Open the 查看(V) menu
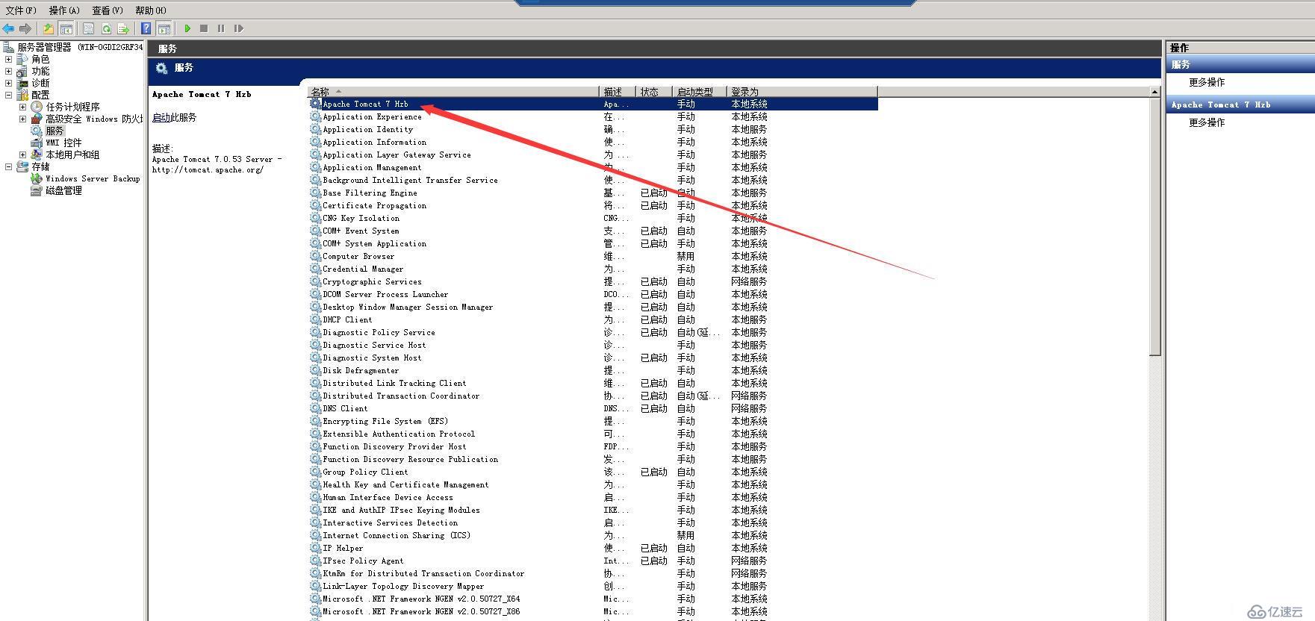The image size is (1315, 621). 108,10
